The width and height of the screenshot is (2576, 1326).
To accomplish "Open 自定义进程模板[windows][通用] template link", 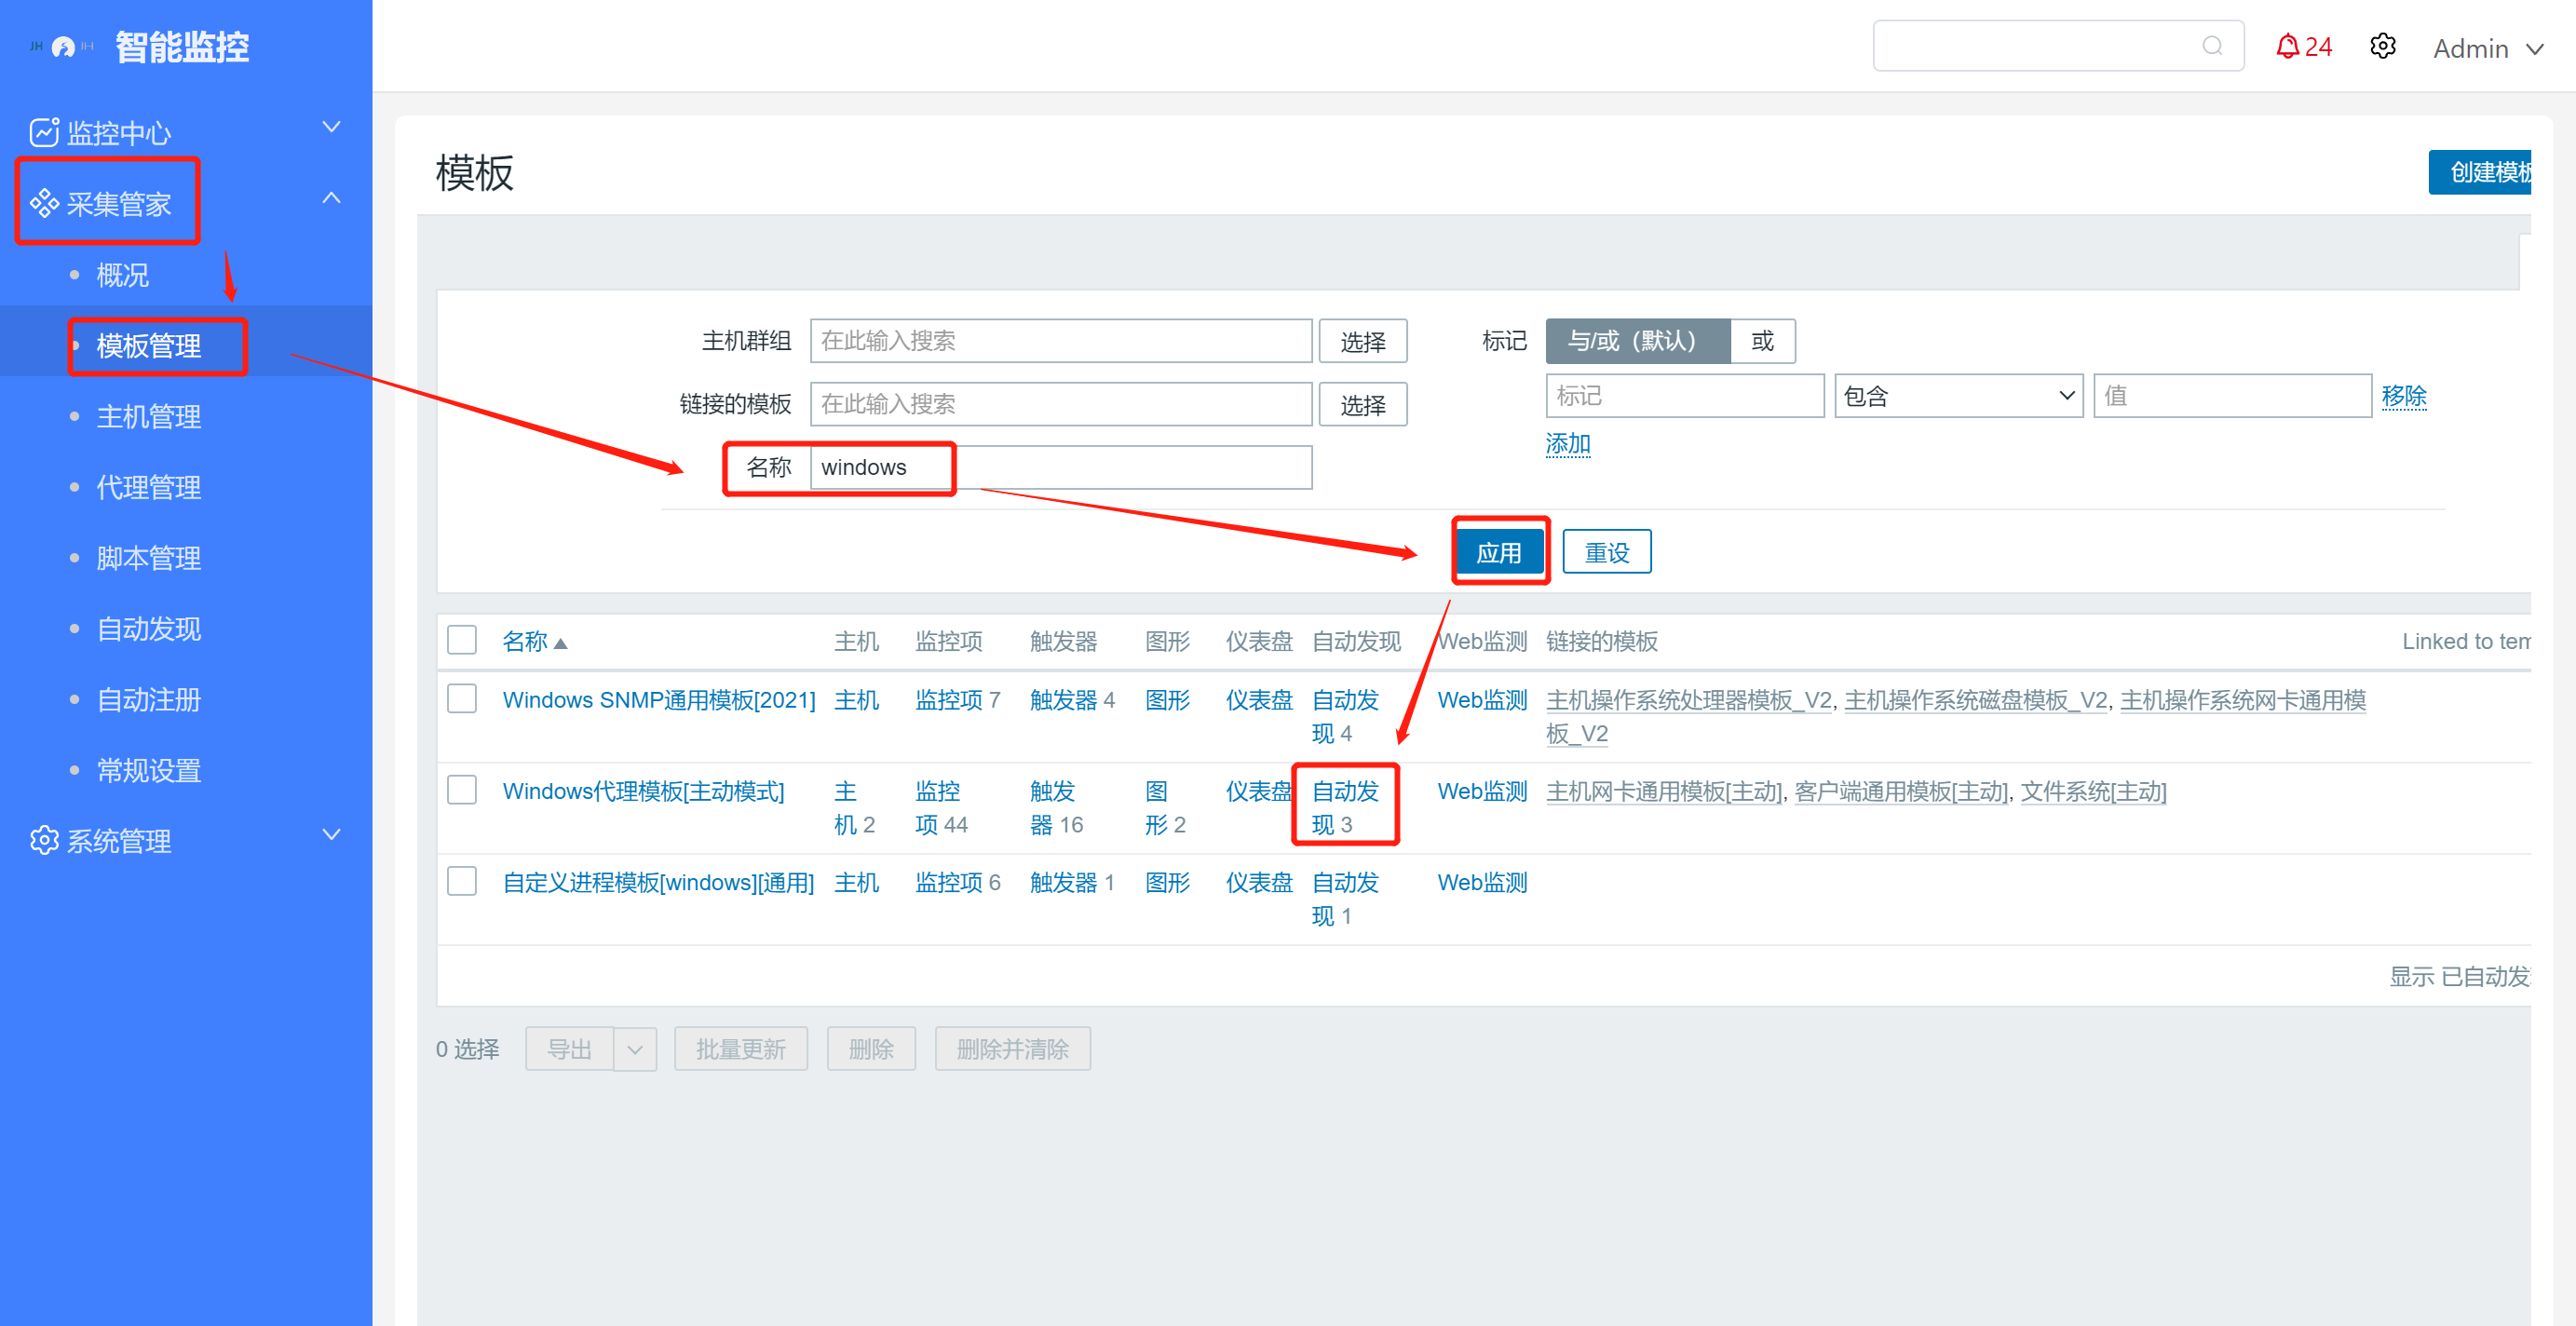I will (x=657, y=882).
